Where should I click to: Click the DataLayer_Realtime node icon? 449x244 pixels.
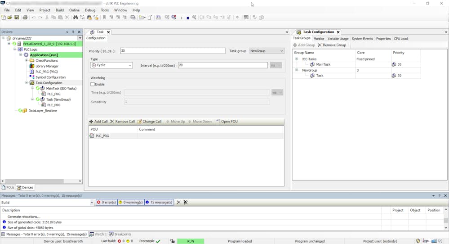click(26, 111)
